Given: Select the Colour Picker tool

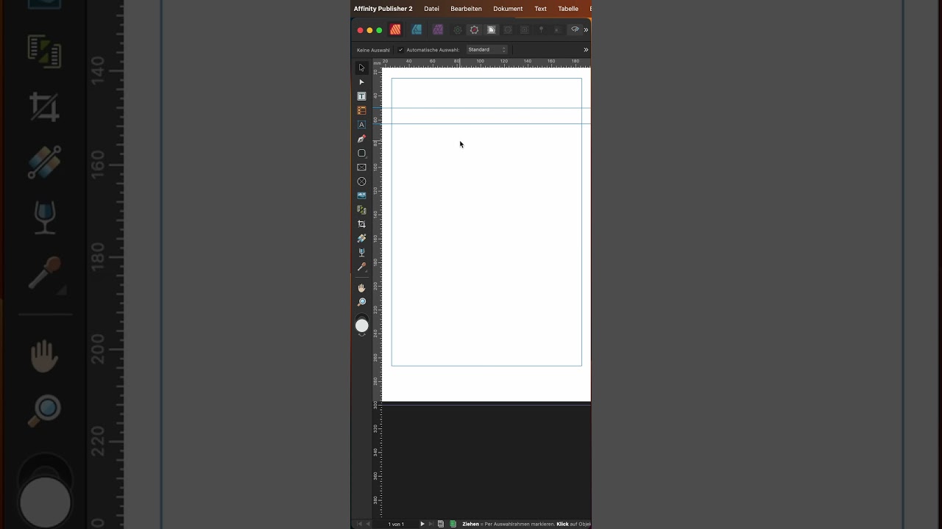Looking at the screenshot, I should 361,267.
